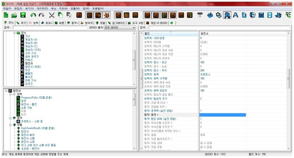Switch to the 무기 weapons tab

(x=21, y=23)
